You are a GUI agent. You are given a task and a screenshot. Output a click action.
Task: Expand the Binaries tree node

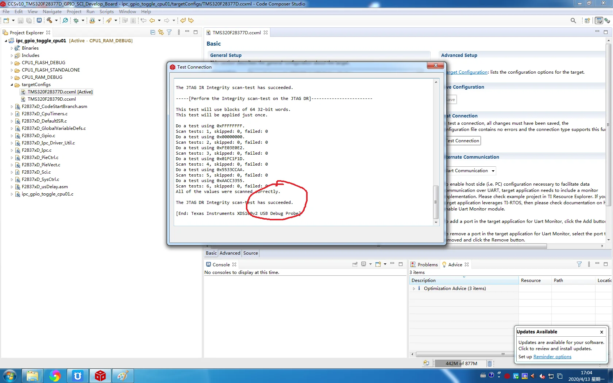pyautogui.click(x=12, y=48)
